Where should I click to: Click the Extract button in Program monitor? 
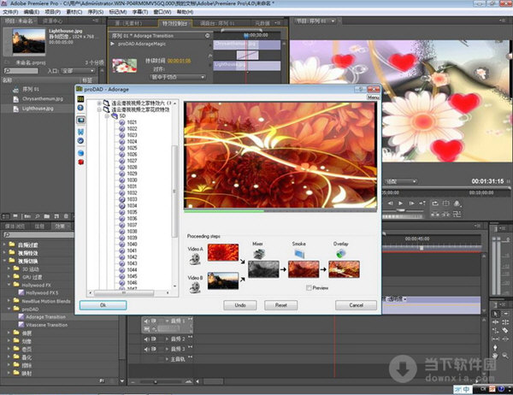coord(445,215)
